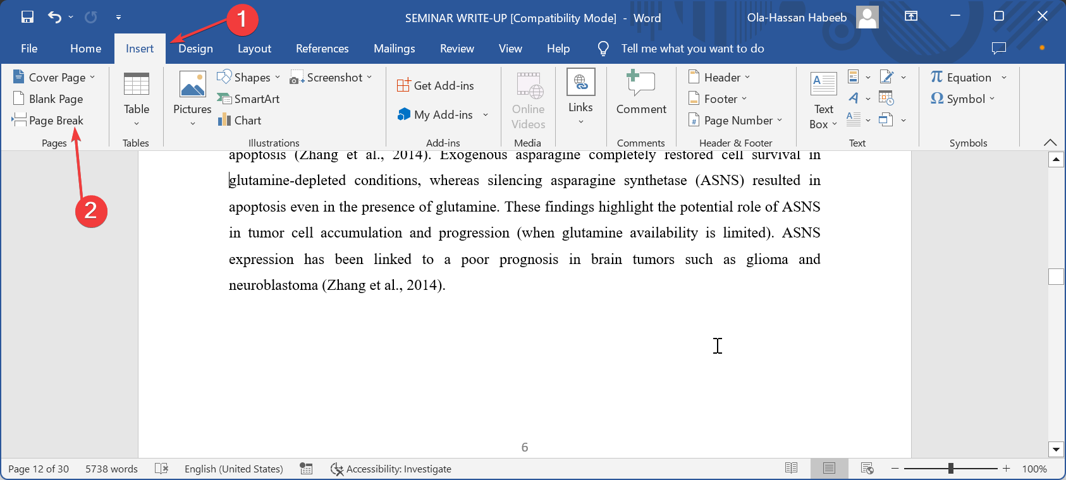
Task: Open Quick Parts menu
Action: [x=859, y=77]
